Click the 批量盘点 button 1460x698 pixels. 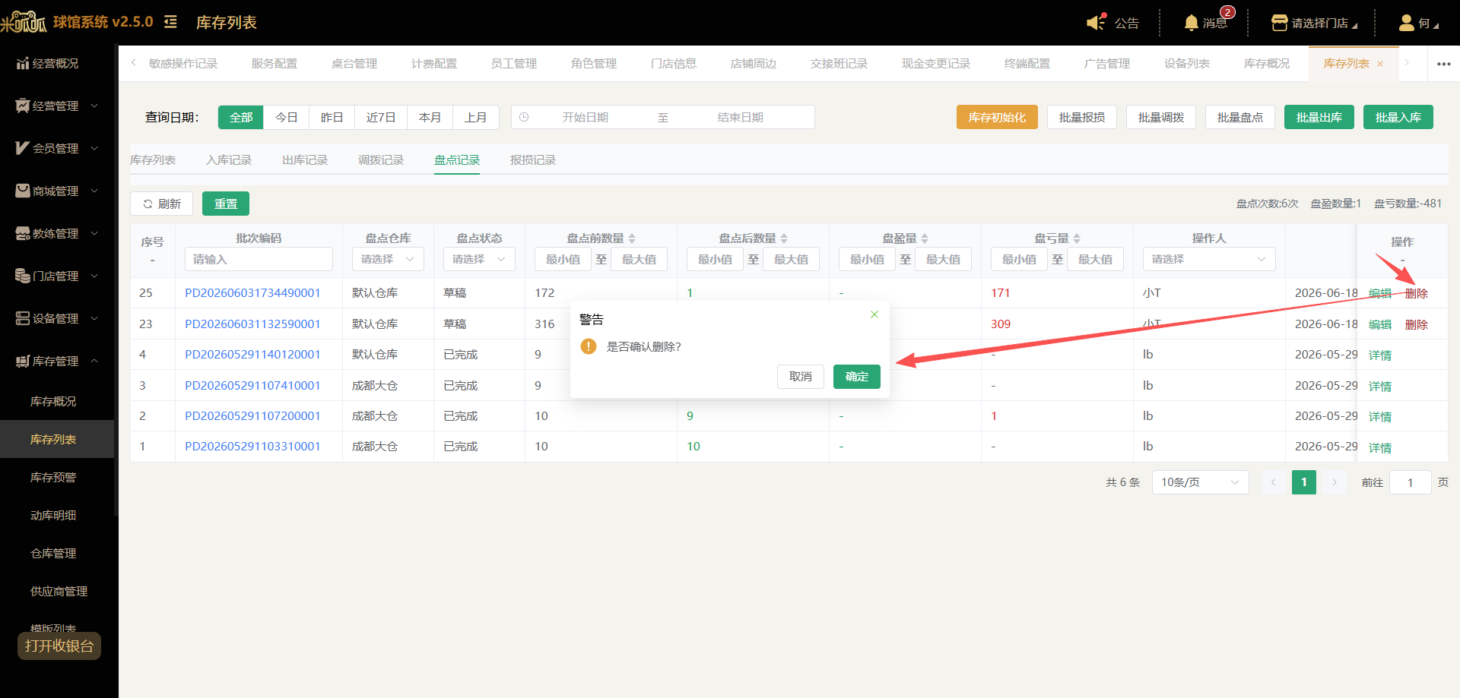pos(1240,117)
